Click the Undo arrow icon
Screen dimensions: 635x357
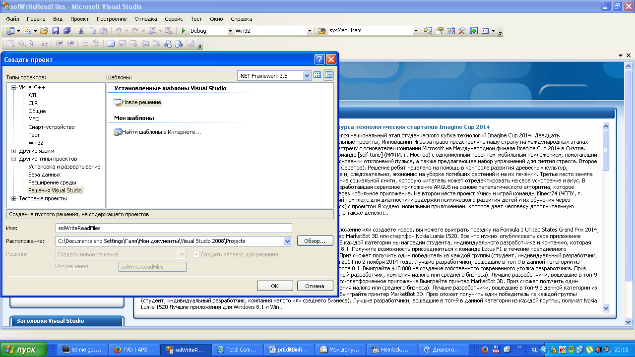pyautogui.click(x=119, y=31)
